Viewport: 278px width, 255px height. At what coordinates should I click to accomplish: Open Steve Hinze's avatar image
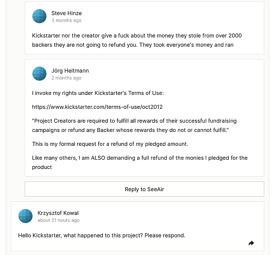coord(39,16)
